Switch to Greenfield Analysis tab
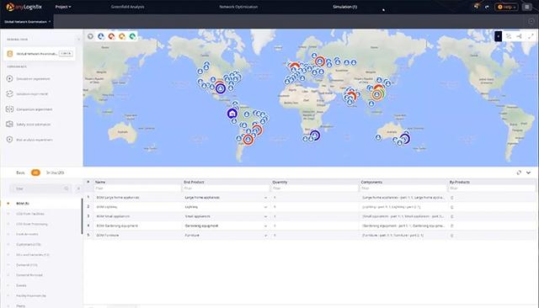The width and height of the screenshot is (539, 308). pyautogui.click(x=127, y=7)
